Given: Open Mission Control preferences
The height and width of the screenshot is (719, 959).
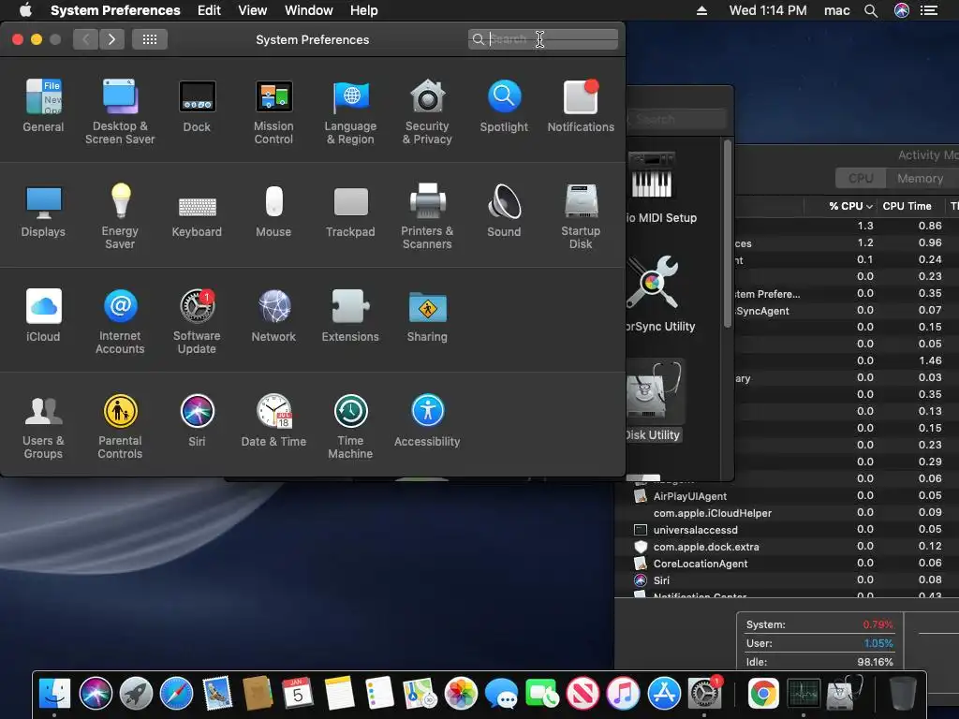Looking at the screenshot, I should coord(273,112).
